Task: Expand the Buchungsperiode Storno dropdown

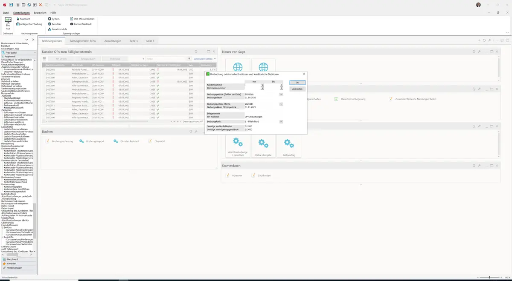Action: click(x=282, y=104)
